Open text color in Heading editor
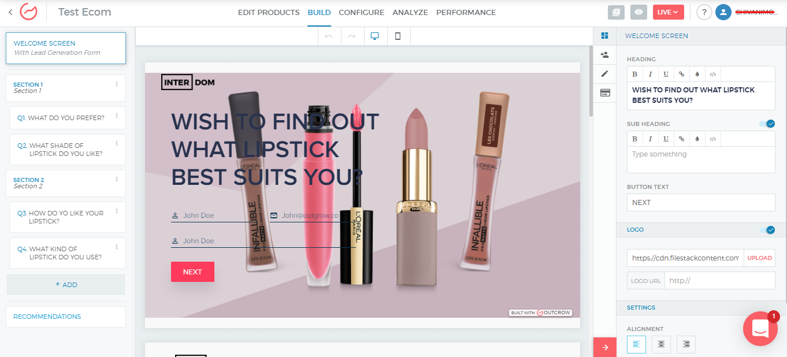 pyautogui.click(x=697, y=74)
